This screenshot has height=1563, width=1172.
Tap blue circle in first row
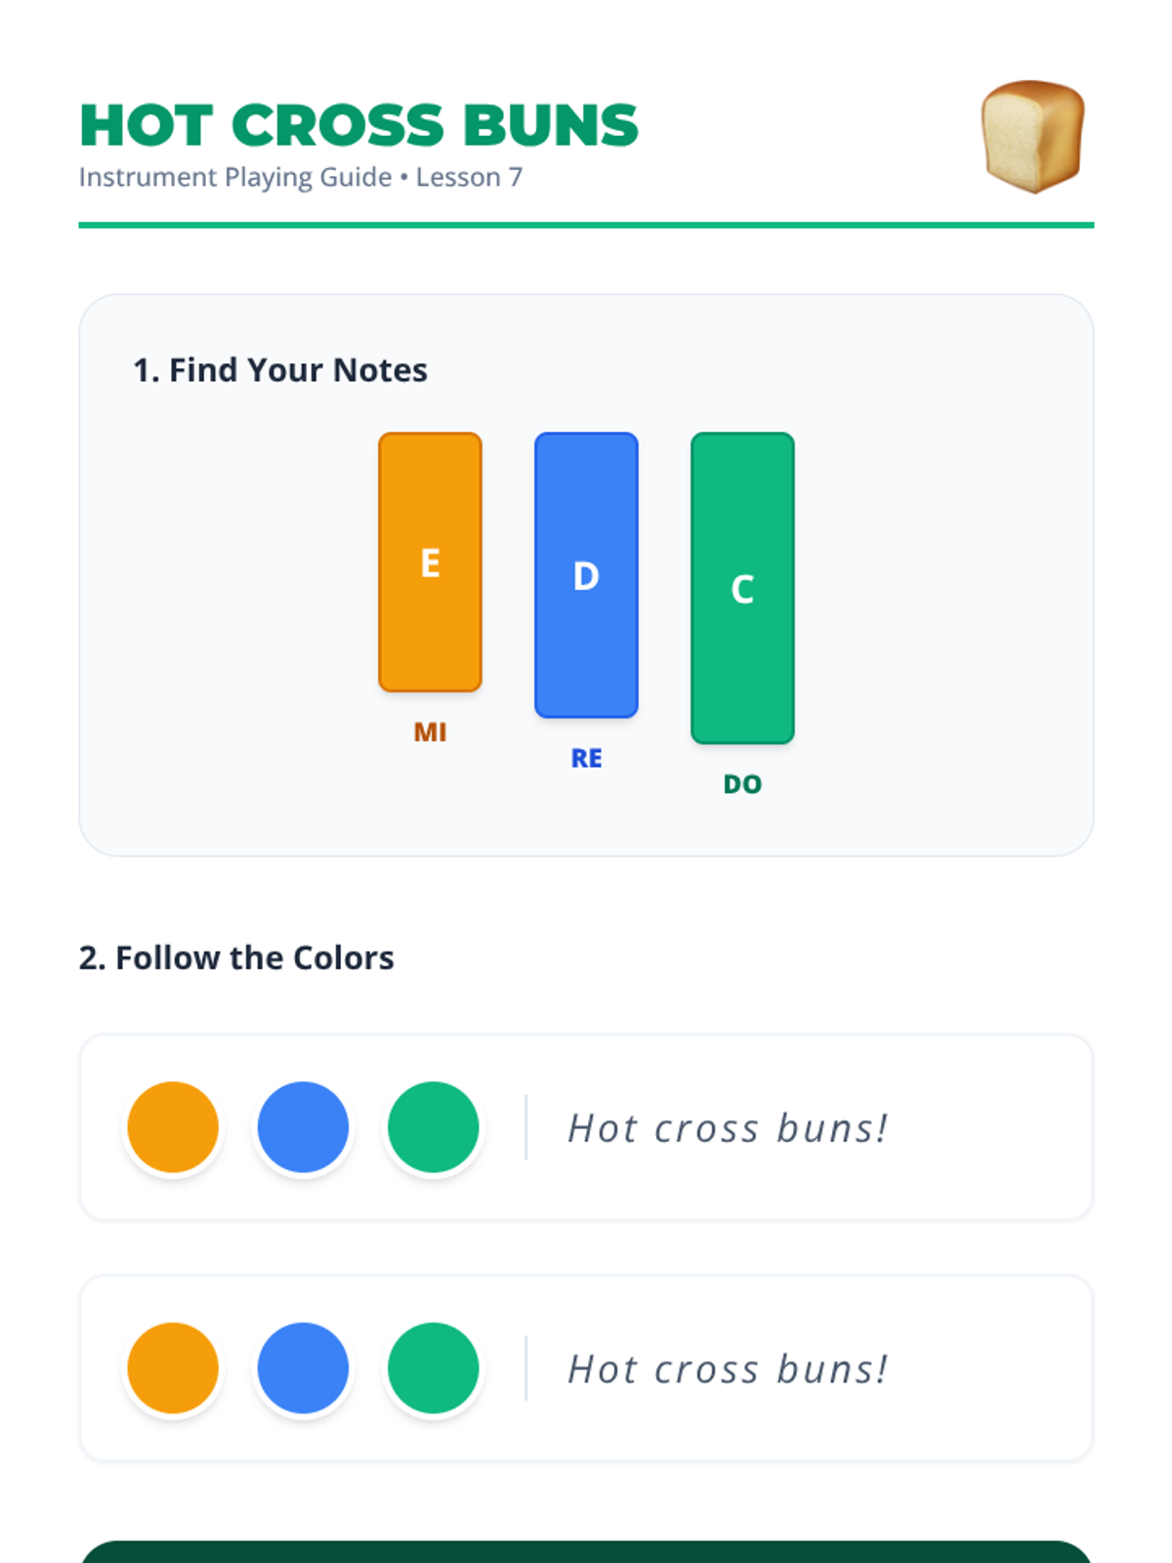[x=303, y=1127]
